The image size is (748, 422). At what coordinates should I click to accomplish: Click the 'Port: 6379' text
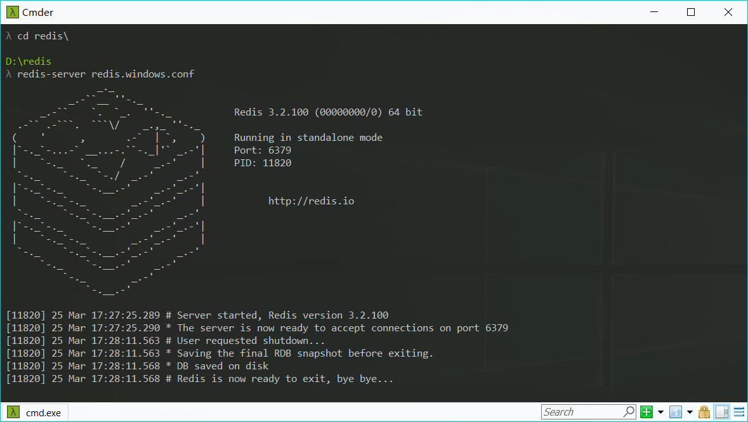(263, 150)
